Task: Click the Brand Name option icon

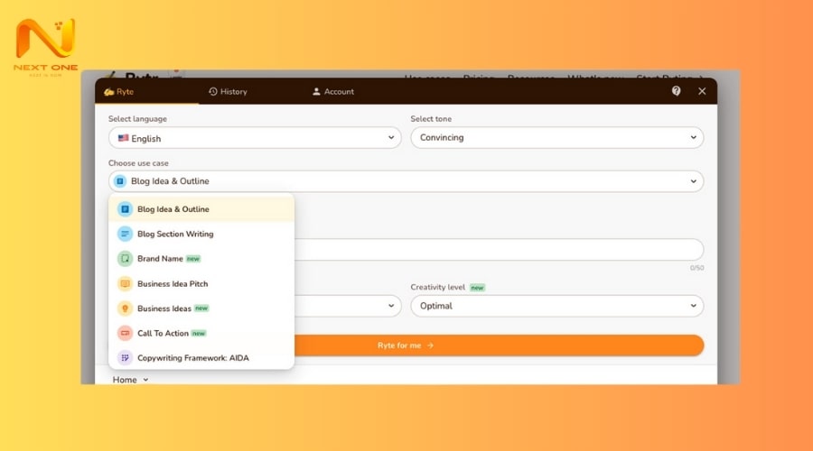Action: pos(125,259)
